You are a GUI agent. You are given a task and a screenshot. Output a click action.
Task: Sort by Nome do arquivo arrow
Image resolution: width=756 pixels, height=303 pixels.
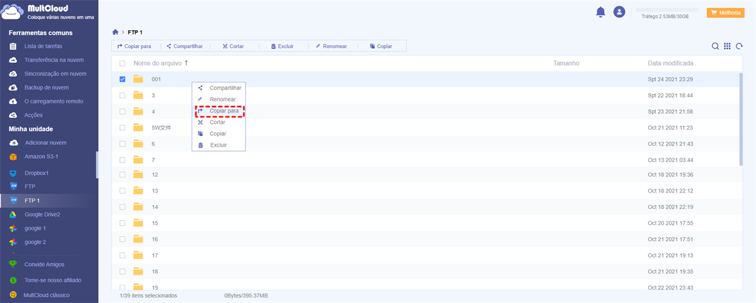[x=186, y=63]
